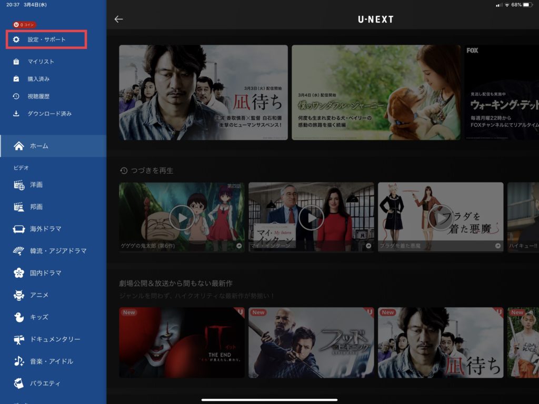Play ゲゲゲの鬼太郎 continue-watching video
The image size is (539, 404).
pyautogui.click(x=182, y=218)
